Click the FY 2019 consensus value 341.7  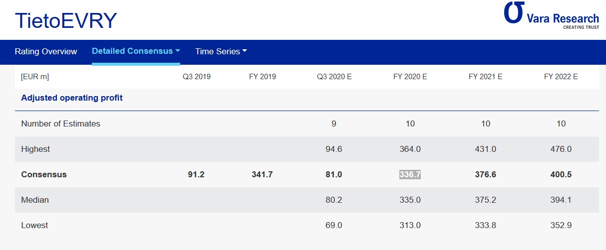[262, 175]
